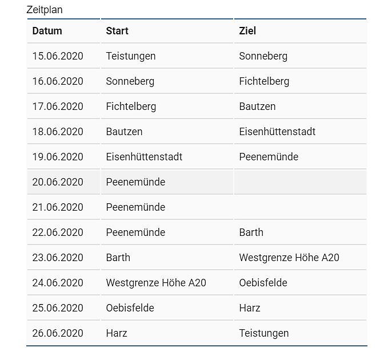Click Barth in the Ziel column
Screen dimensions: 388x355
coord(251,232)
